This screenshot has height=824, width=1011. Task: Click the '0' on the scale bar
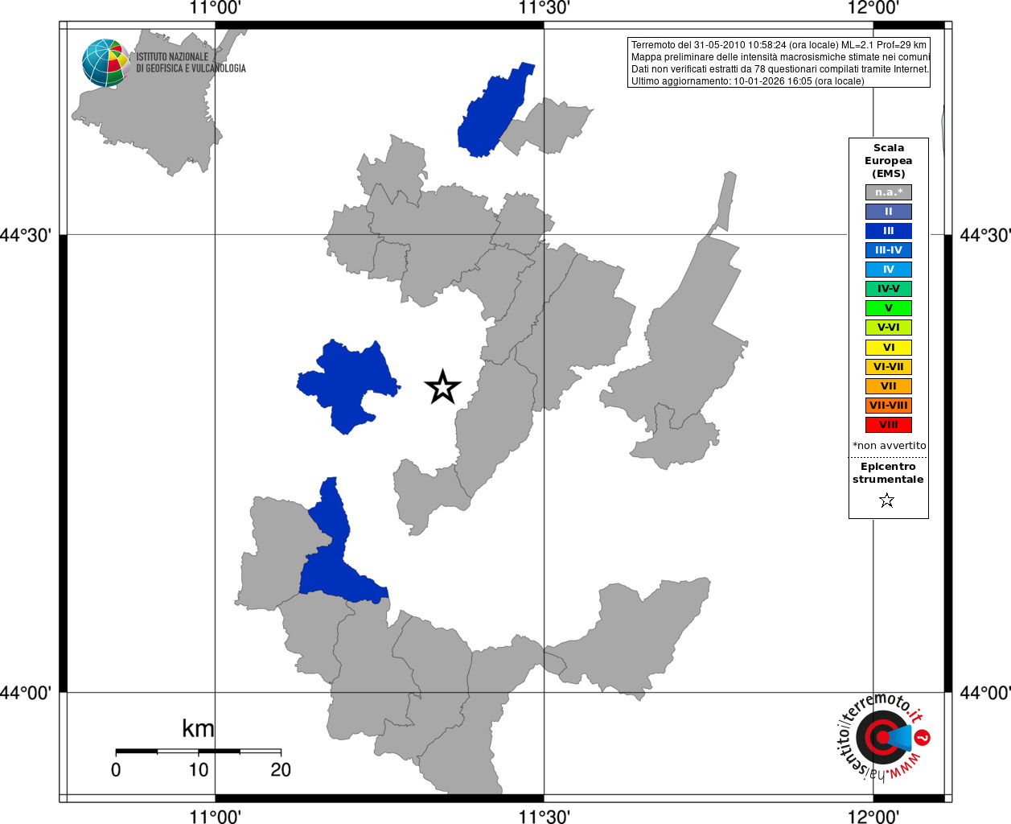click(x=116, y=770)
